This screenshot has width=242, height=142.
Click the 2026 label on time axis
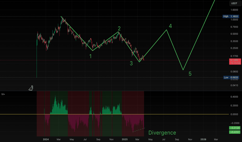(x=203, y=139)
